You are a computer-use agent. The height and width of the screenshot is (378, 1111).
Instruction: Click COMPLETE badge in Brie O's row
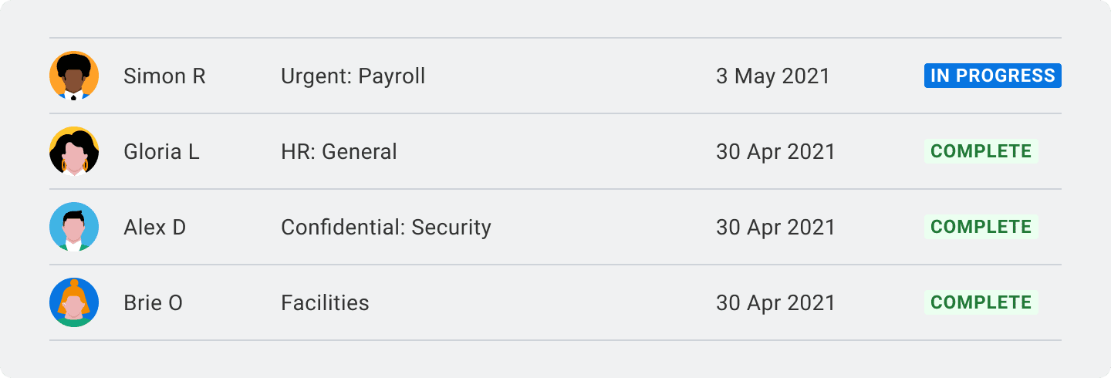[981, 302]
